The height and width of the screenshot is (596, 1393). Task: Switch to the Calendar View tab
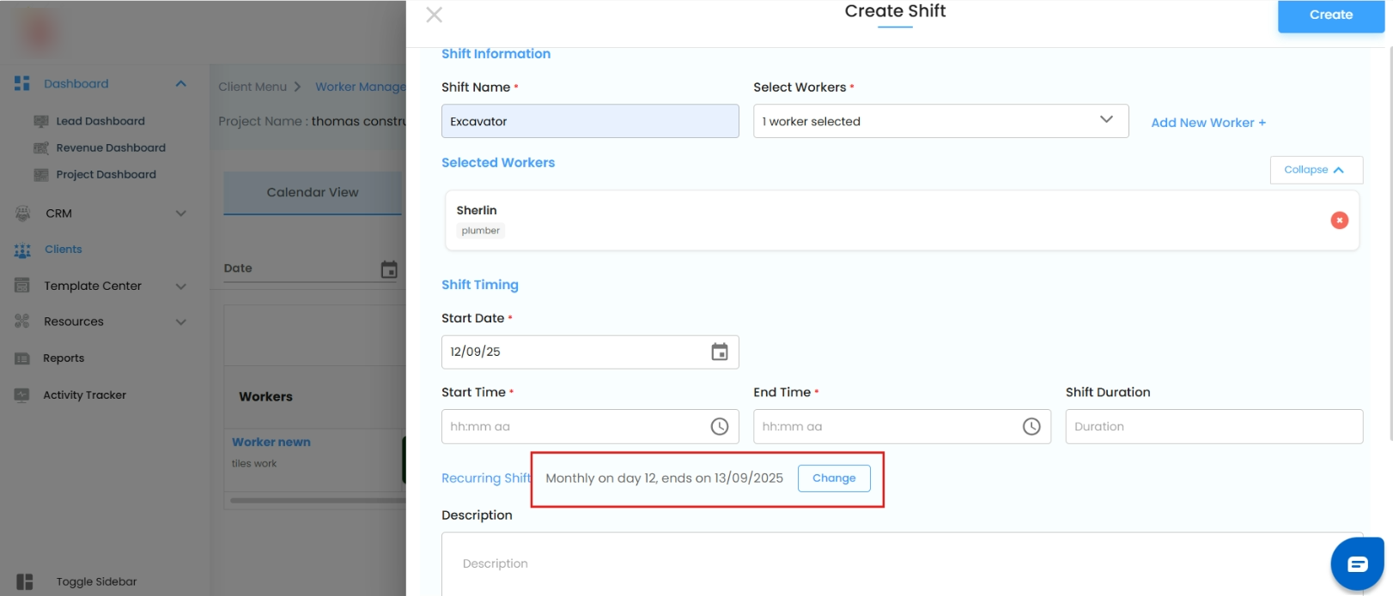click(313, 193)
